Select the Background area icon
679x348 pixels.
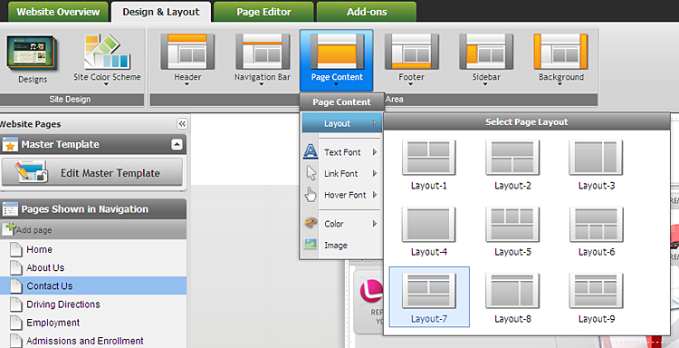point(560,52)
